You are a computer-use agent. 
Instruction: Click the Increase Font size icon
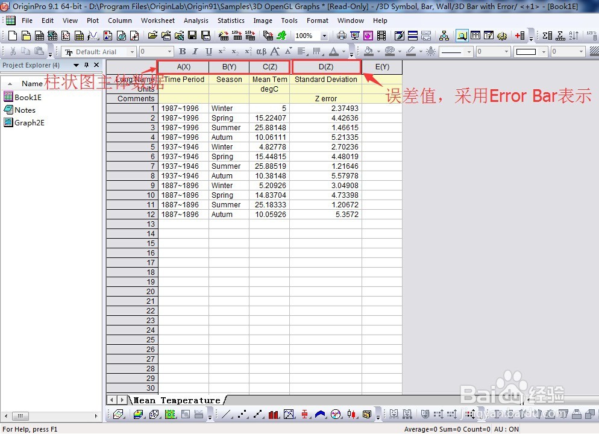[x=275, y=51]
